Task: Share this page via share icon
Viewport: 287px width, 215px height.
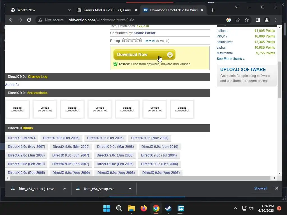Action: [x=238, y=20]
